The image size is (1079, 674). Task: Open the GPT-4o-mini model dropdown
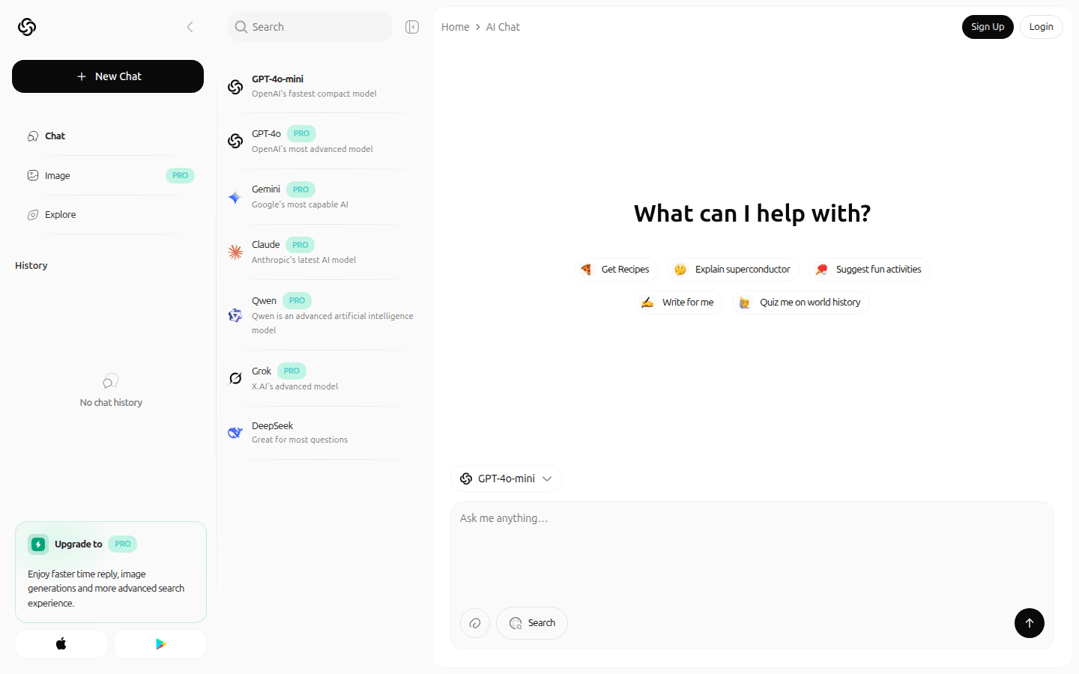(507, 479)
